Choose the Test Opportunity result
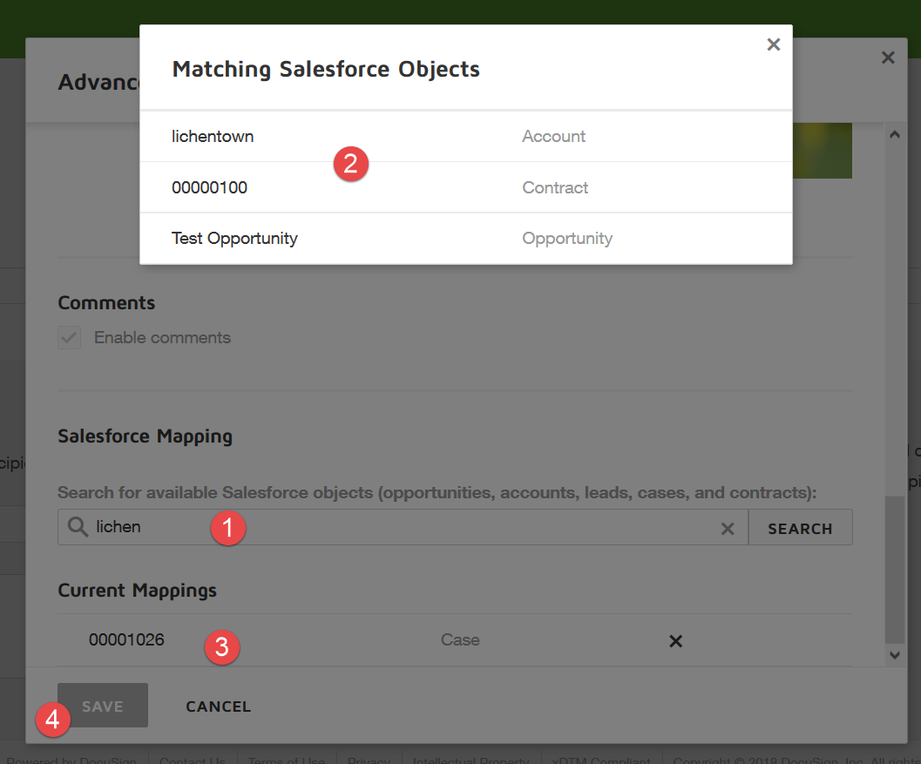Screen dimensions: 921x764 point(234,239)
